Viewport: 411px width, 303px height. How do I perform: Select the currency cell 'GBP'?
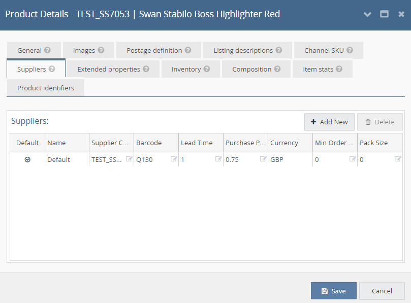[x=291, y=159]
